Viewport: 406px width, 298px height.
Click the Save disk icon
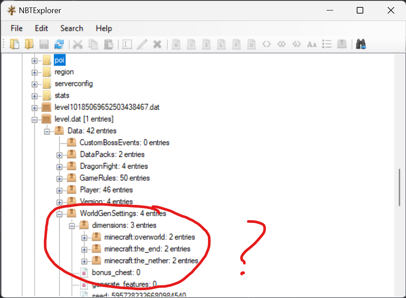(x=44, y=44)
